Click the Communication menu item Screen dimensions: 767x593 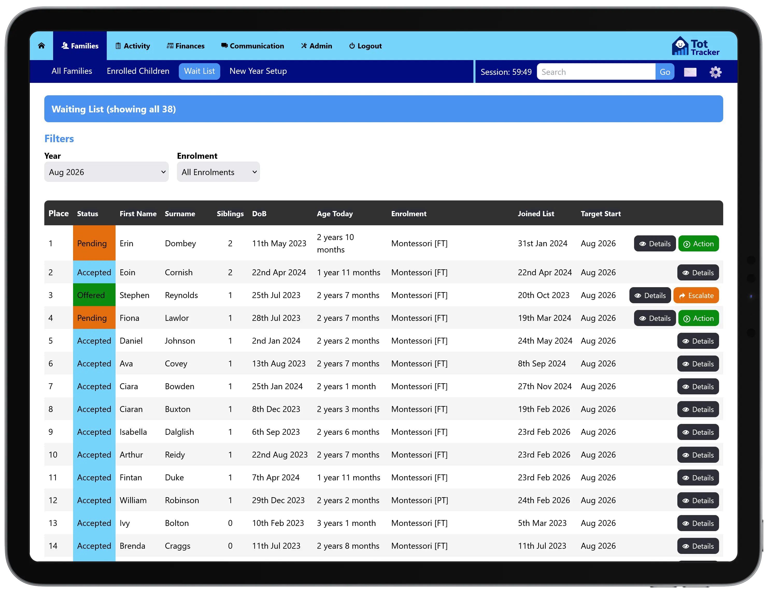[x=252, y=46]
